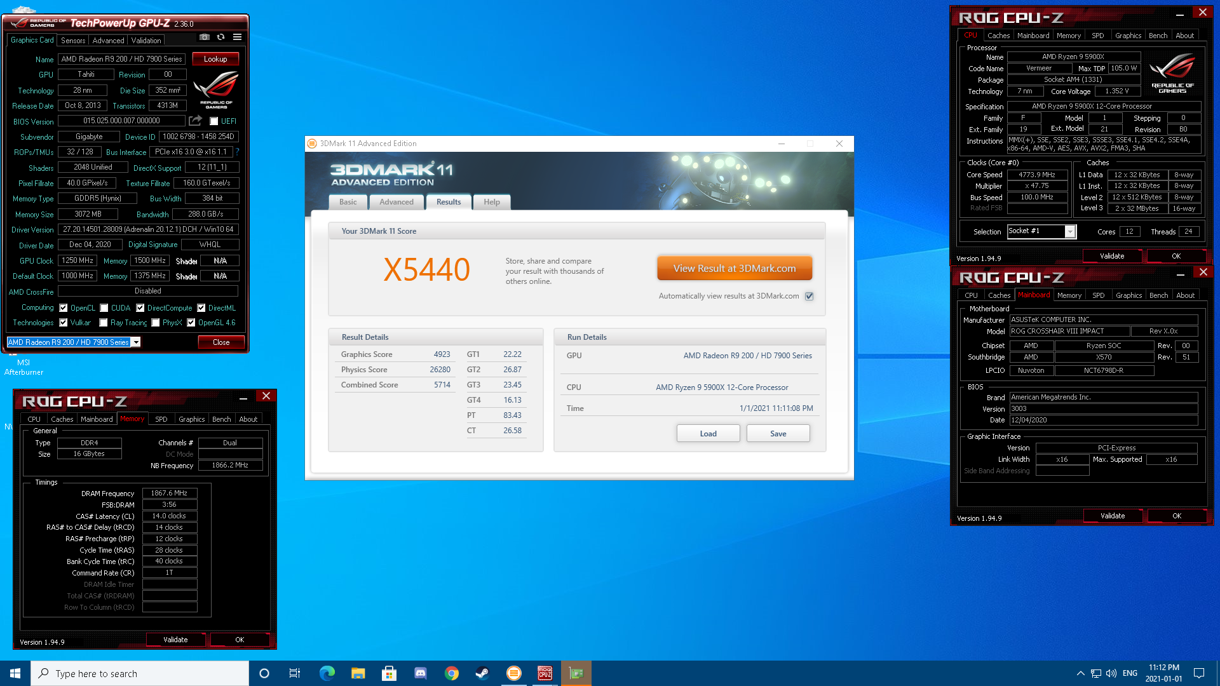Image resolution: width=1220 pixels, height=686 pixels.
Task: Switch to Sensors tab in GPU-Z
Action: tap(73, 40)
